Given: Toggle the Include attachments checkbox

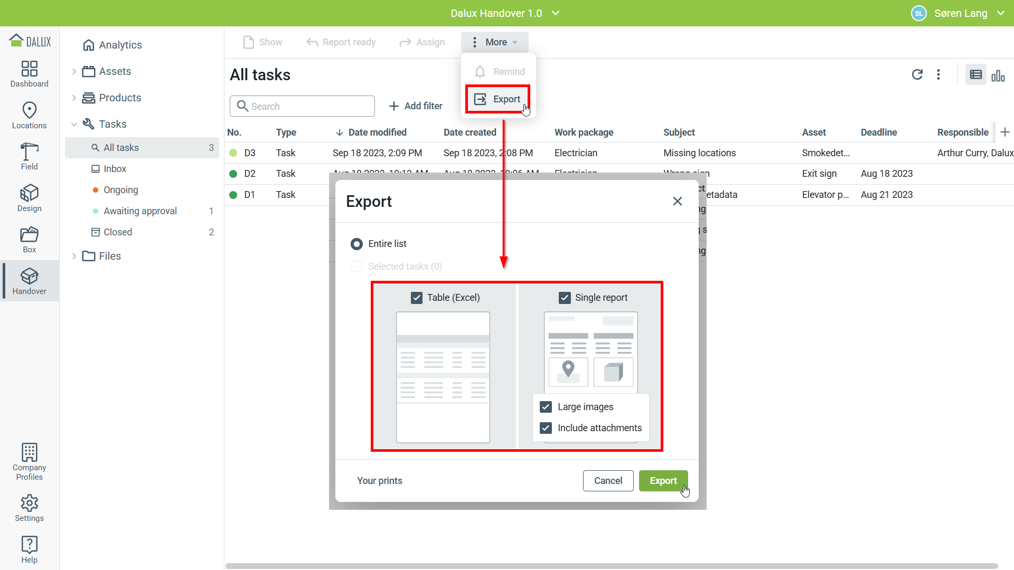Looking at the screenshot, I should pyautogui.click(x=546, y=428).
